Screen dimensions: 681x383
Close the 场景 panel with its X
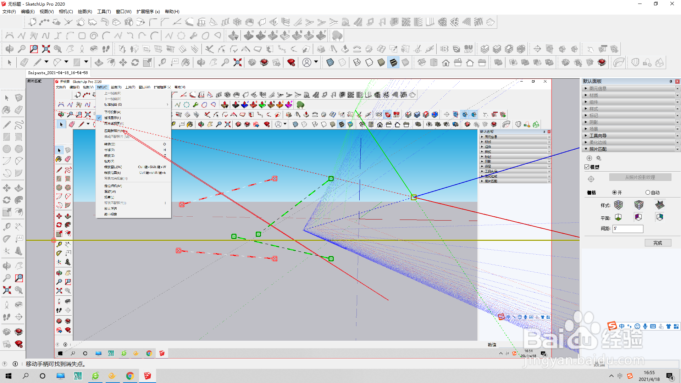click(677, 129)
